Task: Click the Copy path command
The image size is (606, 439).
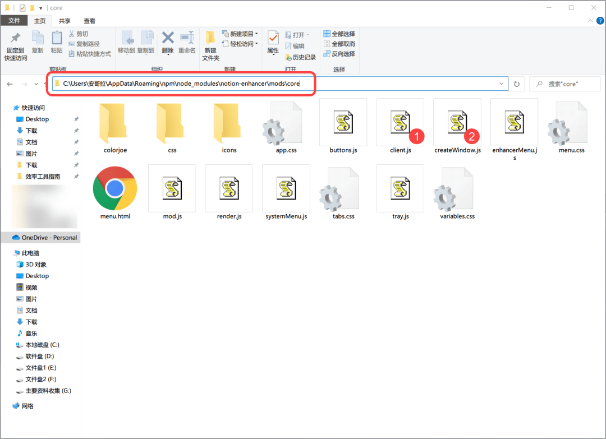Action: pos(84,44)
